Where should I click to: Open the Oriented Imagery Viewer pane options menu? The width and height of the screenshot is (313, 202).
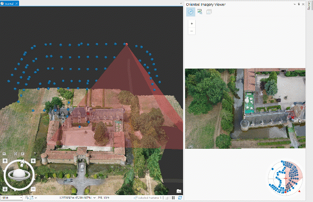pyautogui.click(x=294, y=4)
